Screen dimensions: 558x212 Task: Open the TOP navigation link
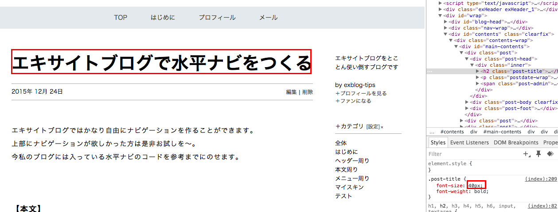point(121,18)
